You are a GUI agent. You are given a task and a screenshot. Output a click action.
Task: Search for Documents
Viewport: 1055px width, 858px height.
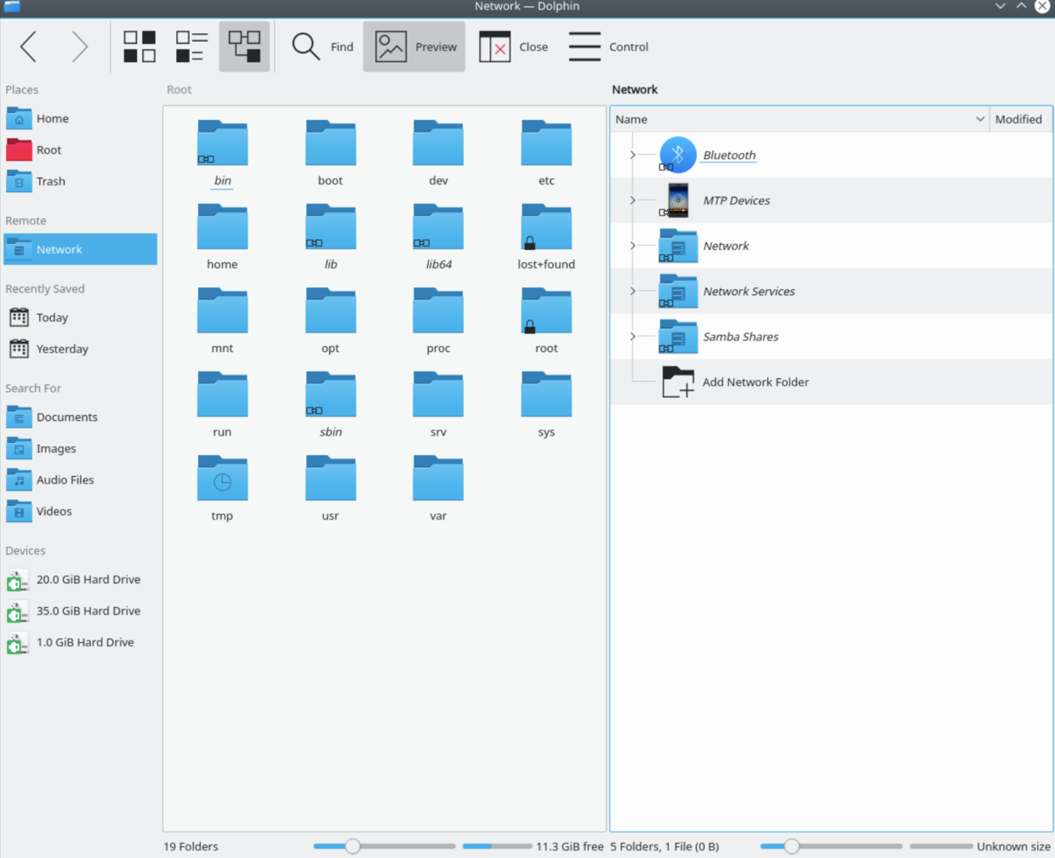point(80,418)
